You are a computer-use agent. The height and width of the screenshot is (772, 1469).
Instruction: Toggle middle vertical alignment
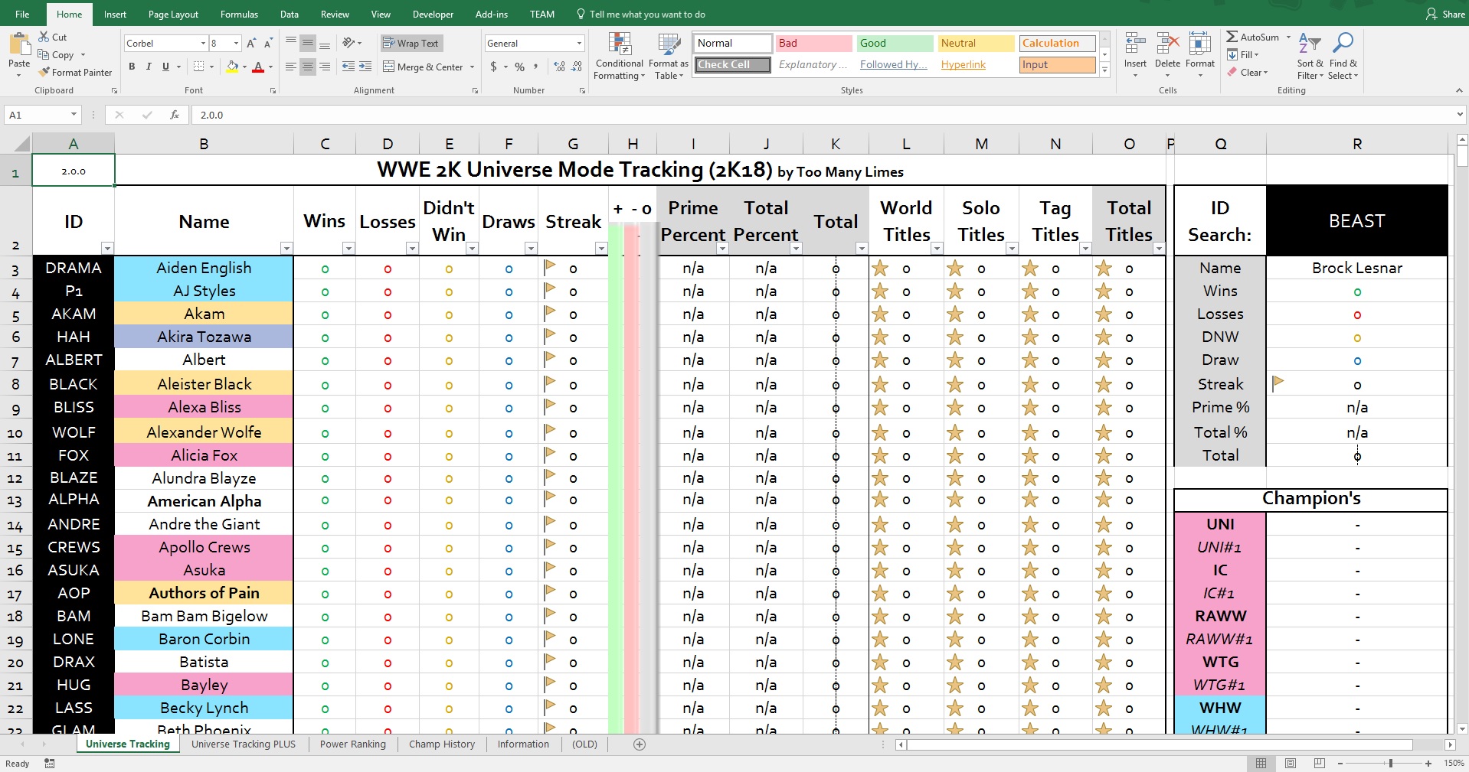click(x=308, y=43)
